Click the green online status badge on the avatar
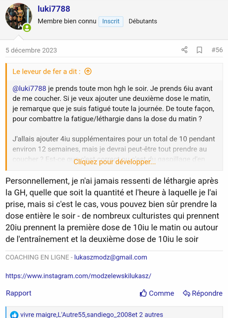The width and height of the screenshot is (228, 318). pyautogui.click(x=27, y=28)
